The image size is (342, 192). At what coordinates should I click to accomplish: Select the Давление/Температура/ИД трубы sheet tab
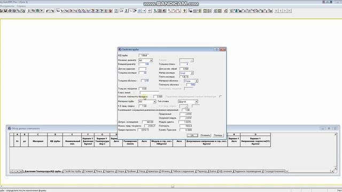[x=43, y=171]
